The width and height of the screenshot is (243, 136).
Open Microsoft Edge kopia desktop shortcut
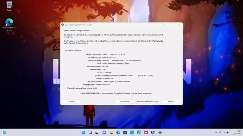9,23
